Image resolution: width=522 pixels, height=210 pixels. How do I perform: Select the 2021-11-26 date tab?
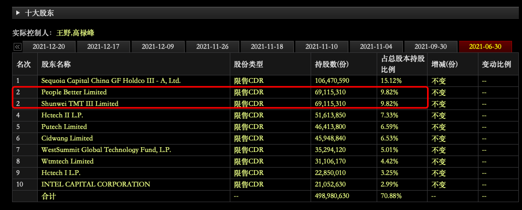[212, 47]
